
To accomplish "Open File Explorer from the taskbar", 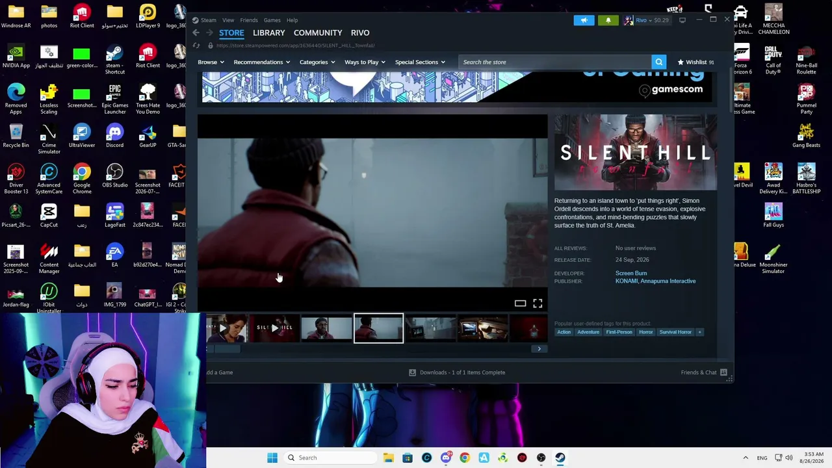I will pos(388,458).
